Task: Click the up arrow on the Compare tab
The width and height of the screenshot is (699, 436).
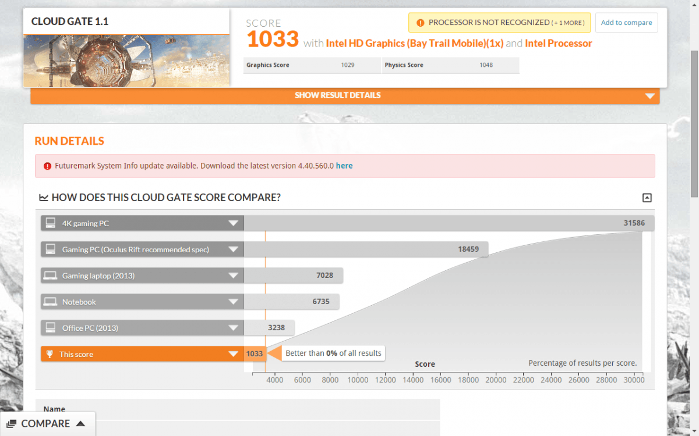Action: click(81, 424)
